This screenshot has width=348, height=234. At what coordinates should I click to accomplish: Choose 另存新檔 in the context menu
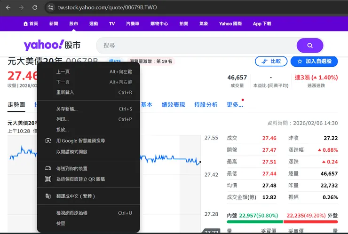(x=88, y=109)
